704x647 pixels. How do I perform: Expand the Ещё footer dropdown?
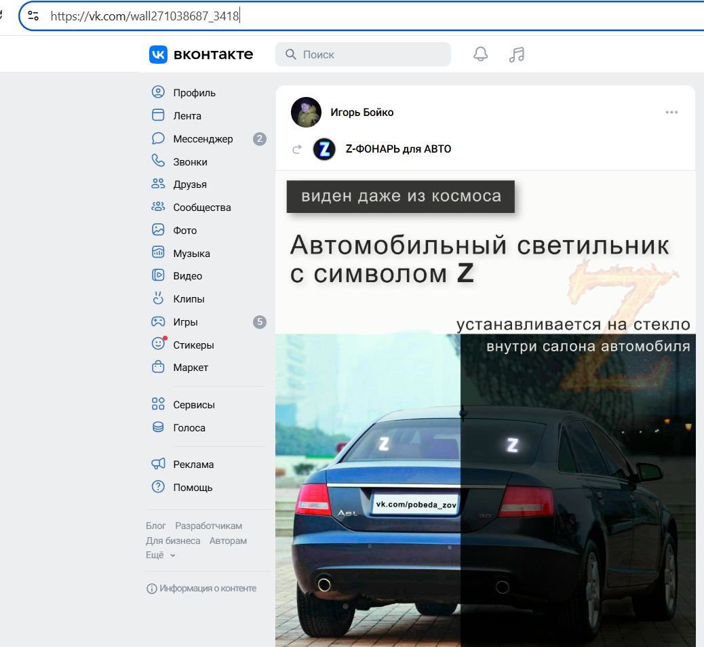pos(160,555)
